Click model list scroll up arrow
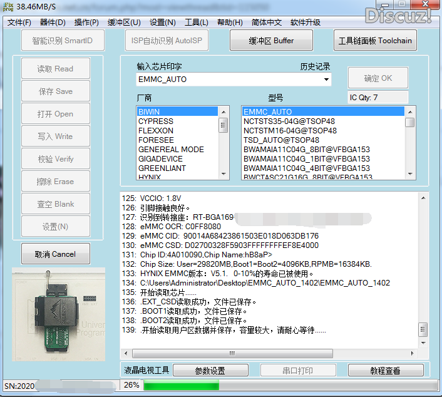The image size is (442, 397). [410, 112]
